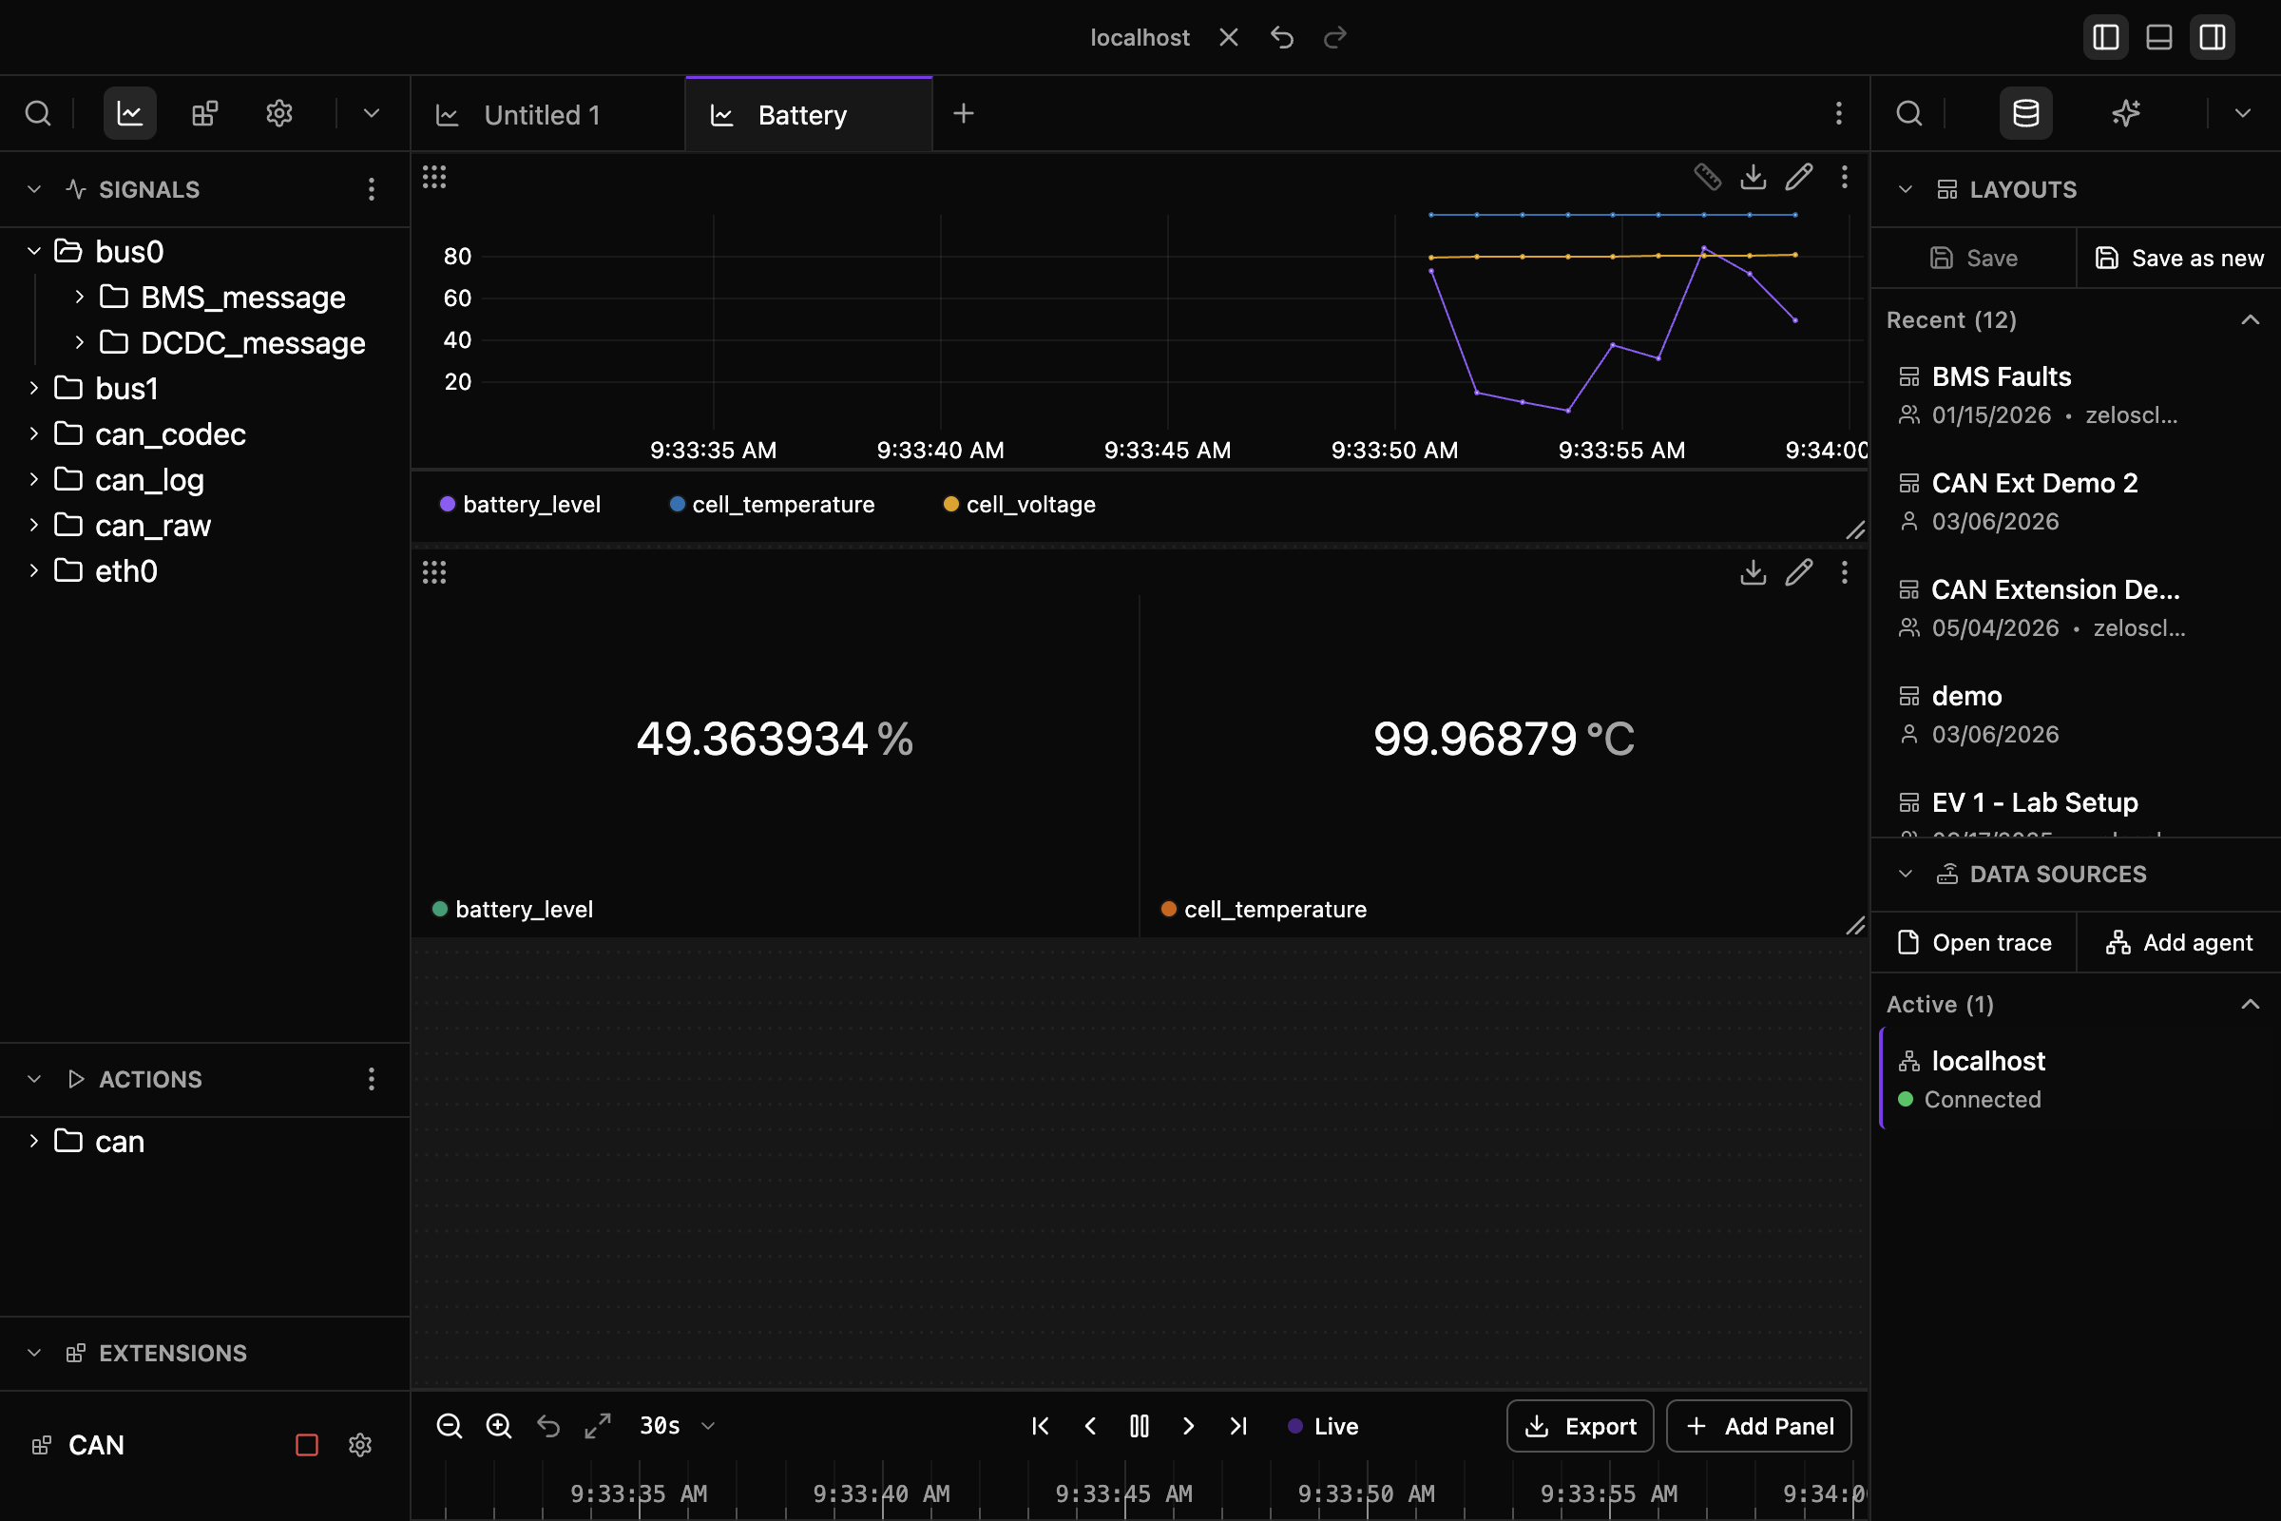This screenshot has height=1521, width=2281.
Task: Switch to the Untitled 1 tab
Action: (x=548, y=114)
